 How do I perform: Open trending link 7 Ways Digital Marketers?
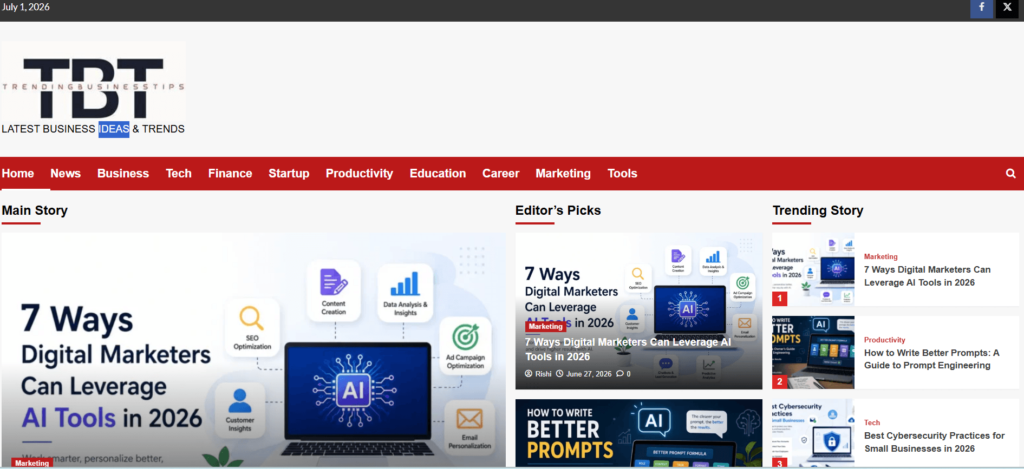pos(927,276)
